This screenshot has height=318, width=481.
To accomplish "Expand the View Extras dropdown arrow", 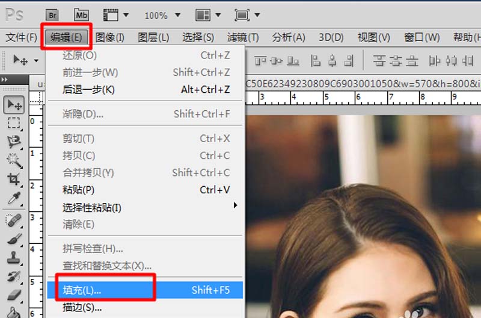I will click(x=126, y=14).
